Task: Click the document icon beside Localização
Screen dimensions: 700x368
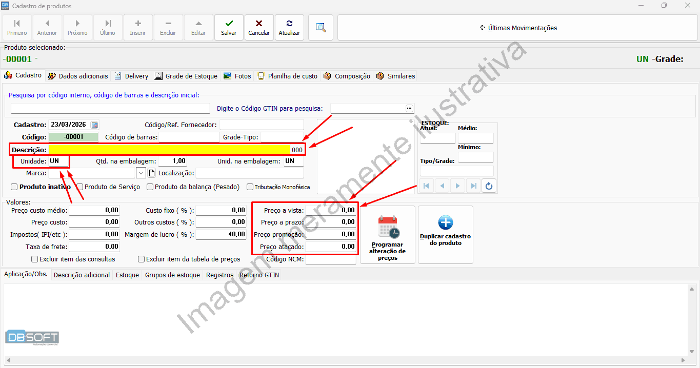Action: click(152, 173)
